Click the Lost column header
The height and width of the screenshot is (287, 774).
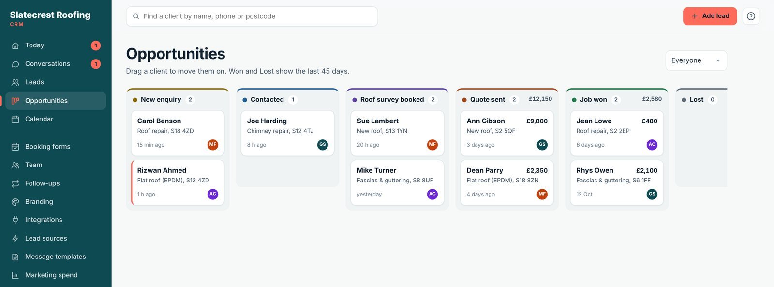pos(701,99)
